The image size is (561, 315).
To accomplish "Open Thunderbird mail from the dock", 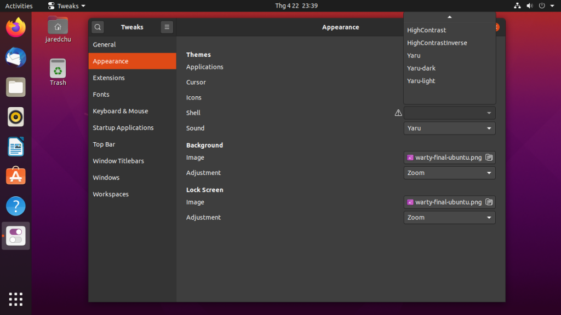I will [x=15, y=58].
